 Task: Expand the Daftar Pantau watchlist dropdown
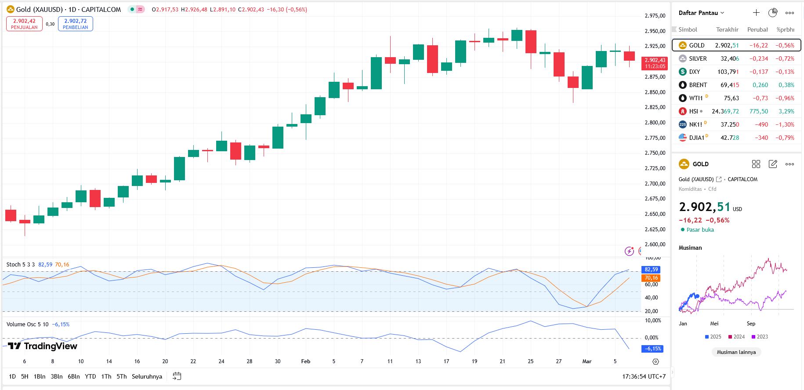tap(701, 13)
